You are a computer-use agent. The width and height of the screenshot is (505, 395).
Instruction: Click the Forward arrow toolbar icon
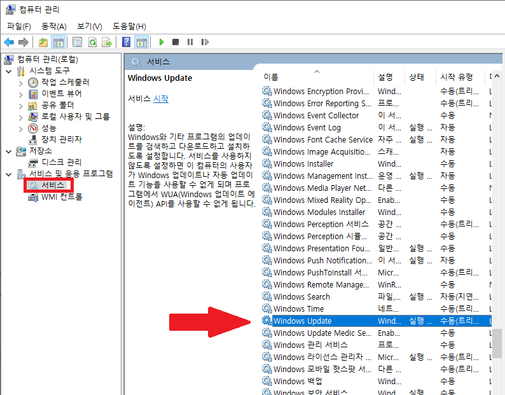(x=24, y=42)
